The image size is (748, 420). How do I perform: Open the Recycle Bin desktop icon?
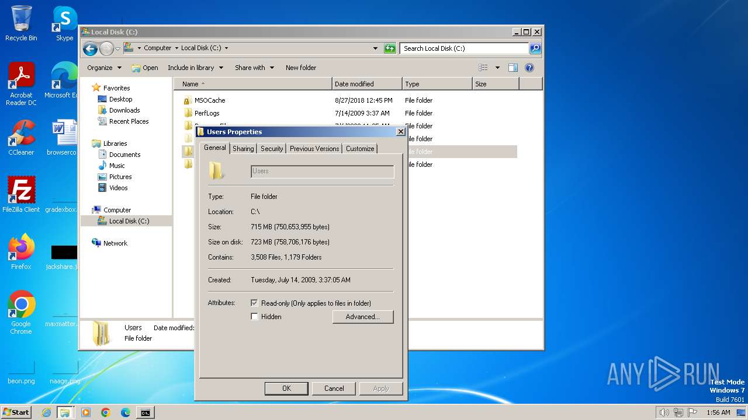[x=21, y=23]
